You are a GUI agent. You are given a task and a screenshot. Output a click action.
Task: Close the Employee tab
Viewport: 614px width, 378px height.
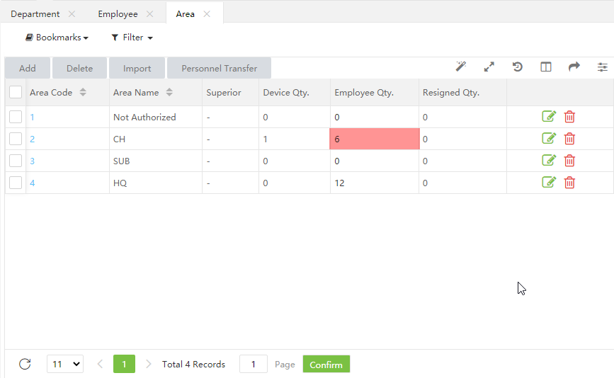[x=149, y=14]
